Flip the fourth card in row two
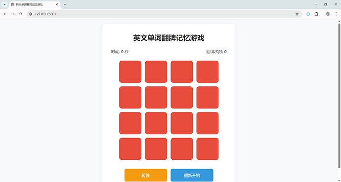This screenshot has height=182, width=341. 208,97
